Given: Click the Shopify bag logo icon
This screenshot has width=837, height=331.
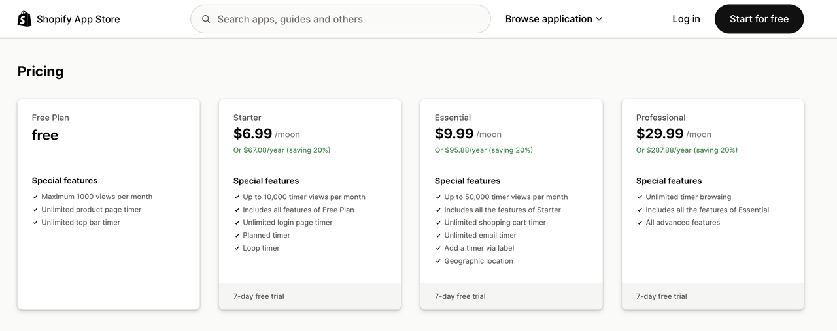Looking at the screenshot, I should click(x=24, y=19).
